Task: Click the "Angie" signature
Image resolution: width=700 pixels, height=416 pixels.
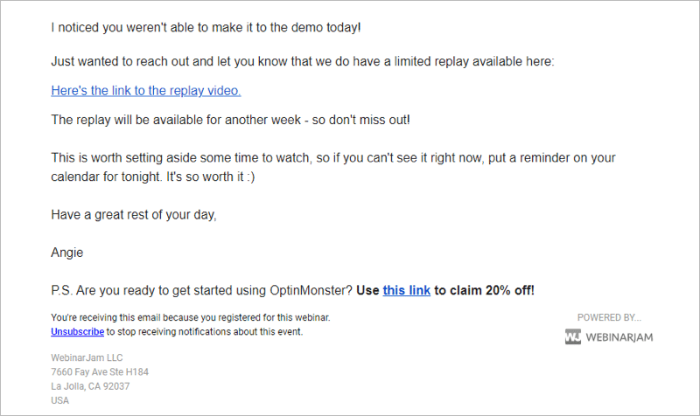Action: pyautogui.click(x=67, y=253)
